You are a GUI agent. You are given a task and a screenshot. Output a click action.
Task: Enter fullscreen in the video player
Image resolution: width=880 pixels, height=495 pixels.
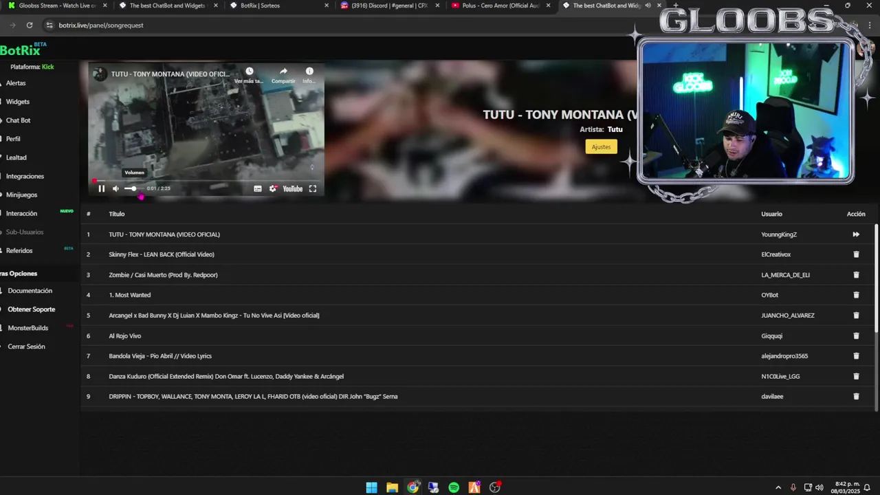313,188
